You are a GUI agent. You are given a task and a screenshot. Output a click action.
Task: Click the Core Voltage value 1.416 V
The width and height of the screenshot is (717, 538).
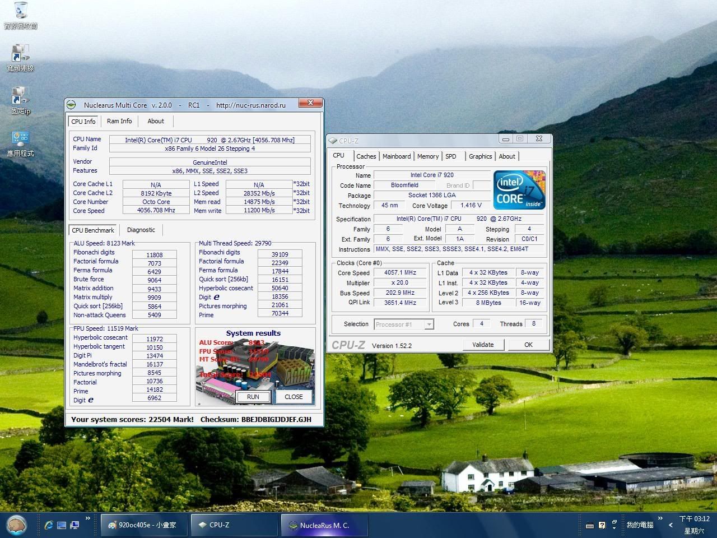point(471,205)
